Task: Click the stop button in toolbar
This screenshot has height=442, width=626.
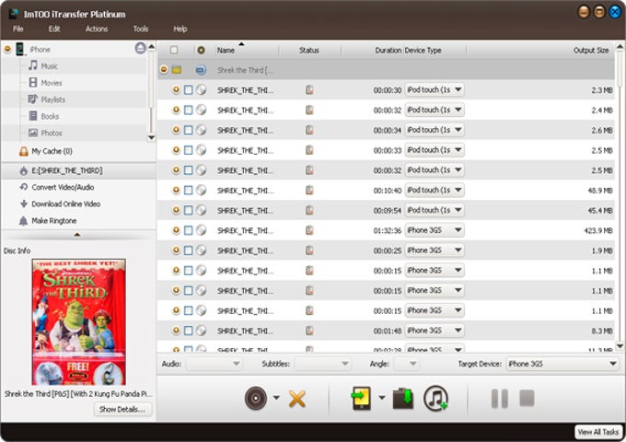Action: tap(527, 398)
